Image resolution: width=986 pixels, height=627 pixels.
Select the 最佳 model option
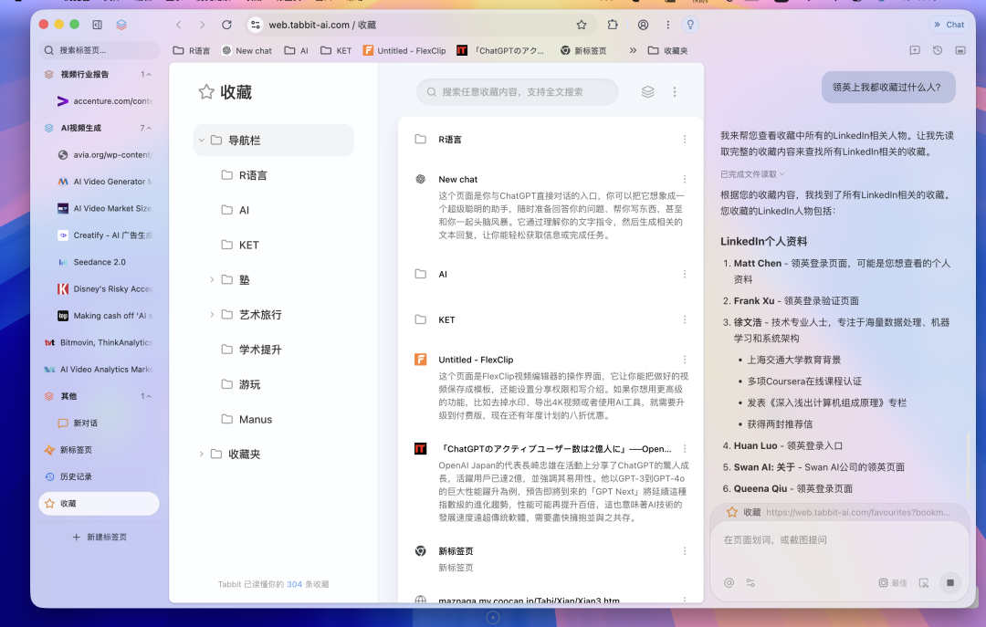coord(893,583)
